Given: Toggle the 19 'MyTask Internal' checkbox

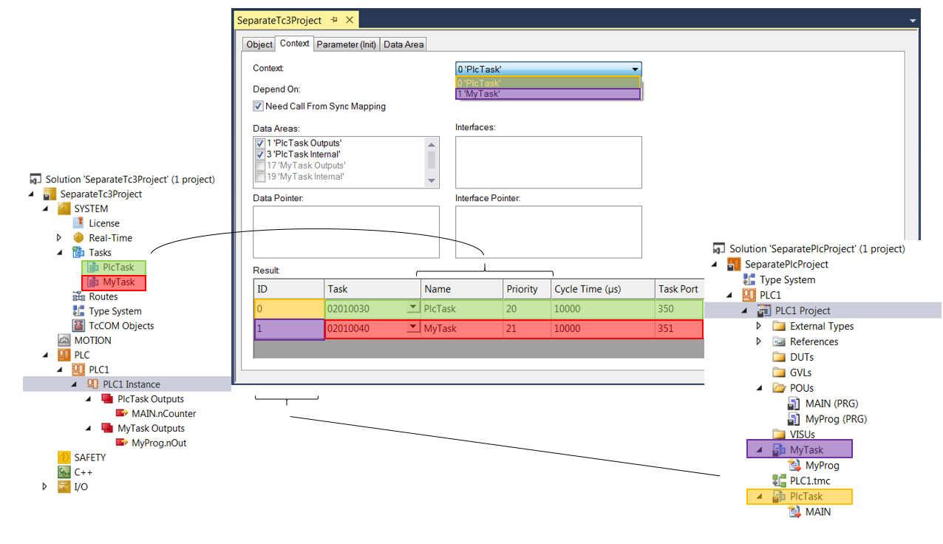Looking at the screenshot, I should pos(259,177).
